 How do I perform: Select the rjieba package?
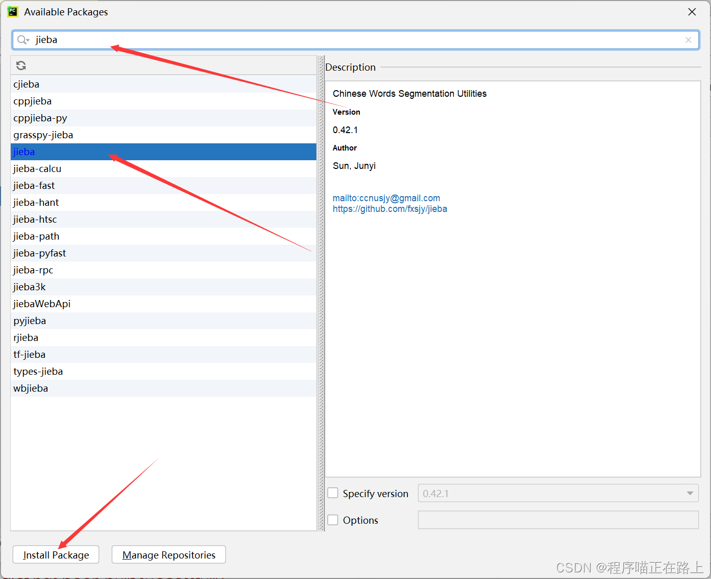click(x=164, y=337)
